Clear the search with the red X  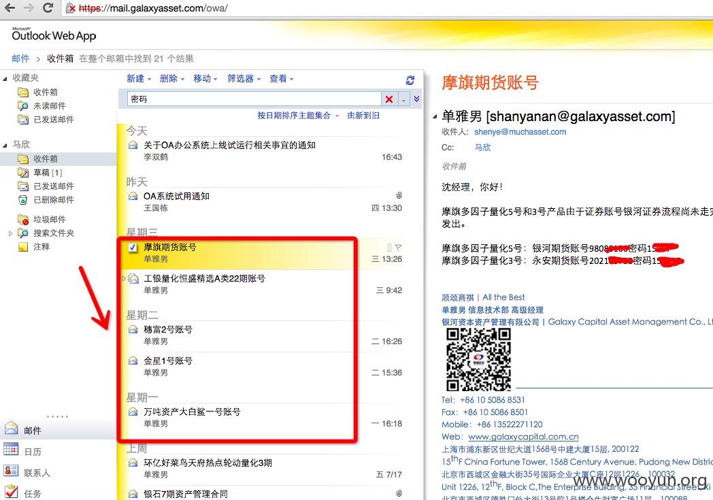pyautogui.click(x=389, y=99)
